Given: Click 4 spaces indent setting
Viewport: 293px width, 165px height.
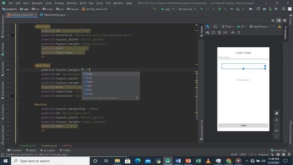Looking at the screenshot, I should [x=263, y=154].
